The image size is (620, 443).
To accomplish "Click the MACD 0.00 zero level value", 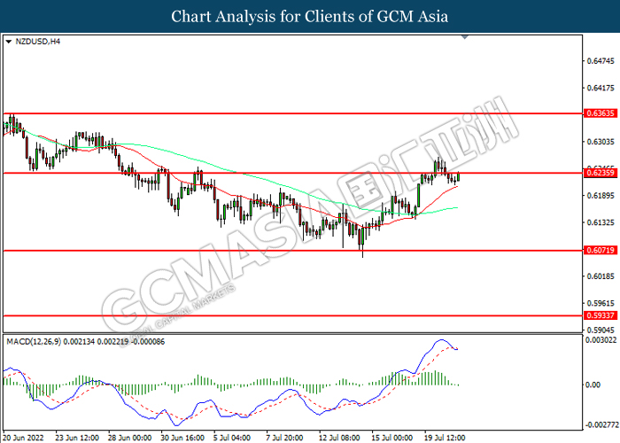I will click(x=593, y=385).
